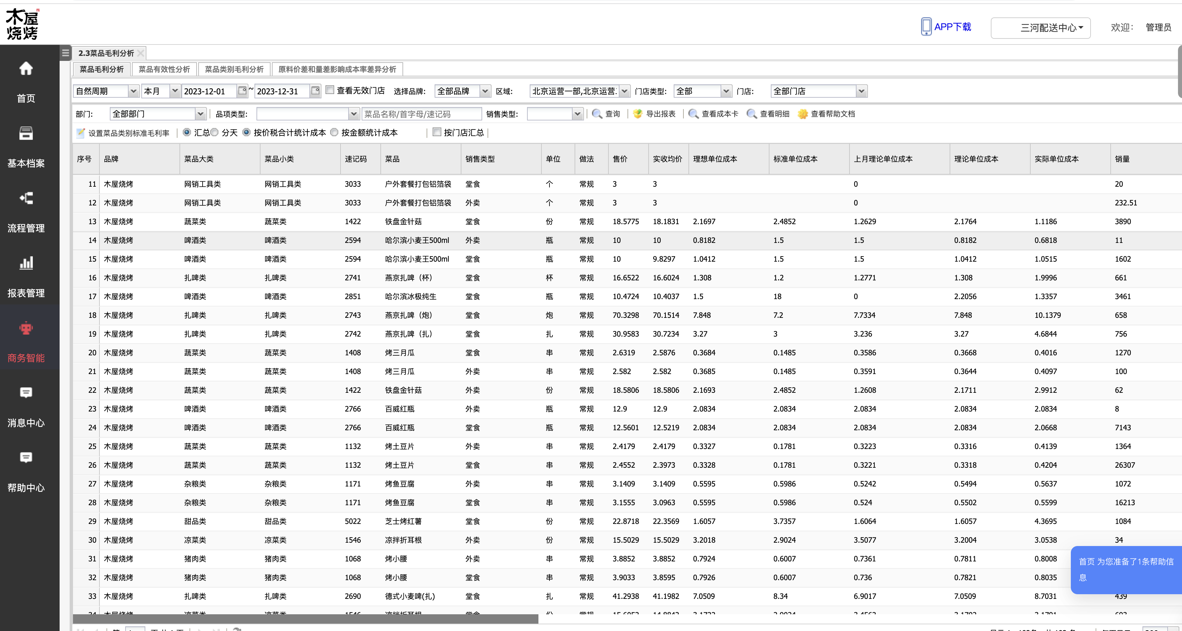1182x631 pixels.
Task: Toggle the sidebar collapse hamburger icon
Action: 65,53
